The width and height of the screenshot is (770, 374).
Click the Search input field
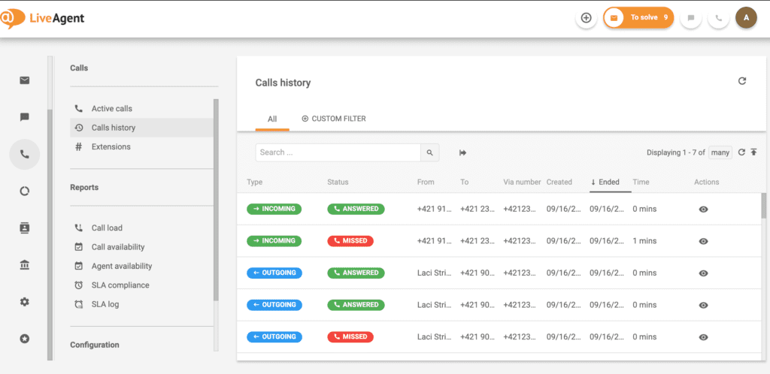pyautogui.click(x=338, y=152)
